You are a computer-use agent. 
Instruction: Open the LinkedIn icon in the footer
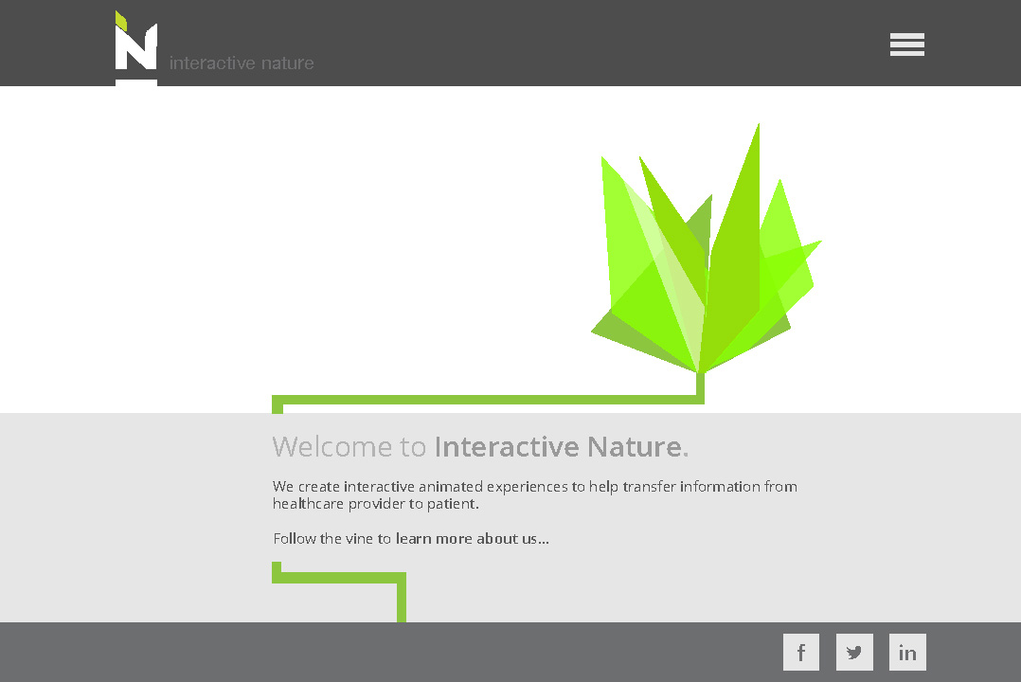[x=906, y=652]
